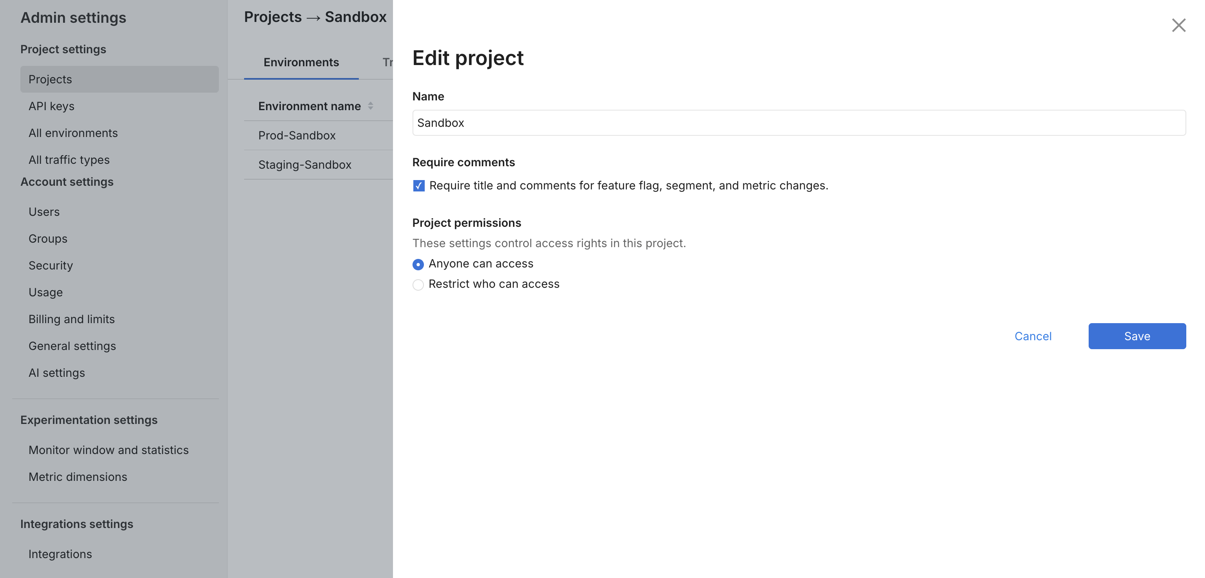Cancel editing the project

1033,336
